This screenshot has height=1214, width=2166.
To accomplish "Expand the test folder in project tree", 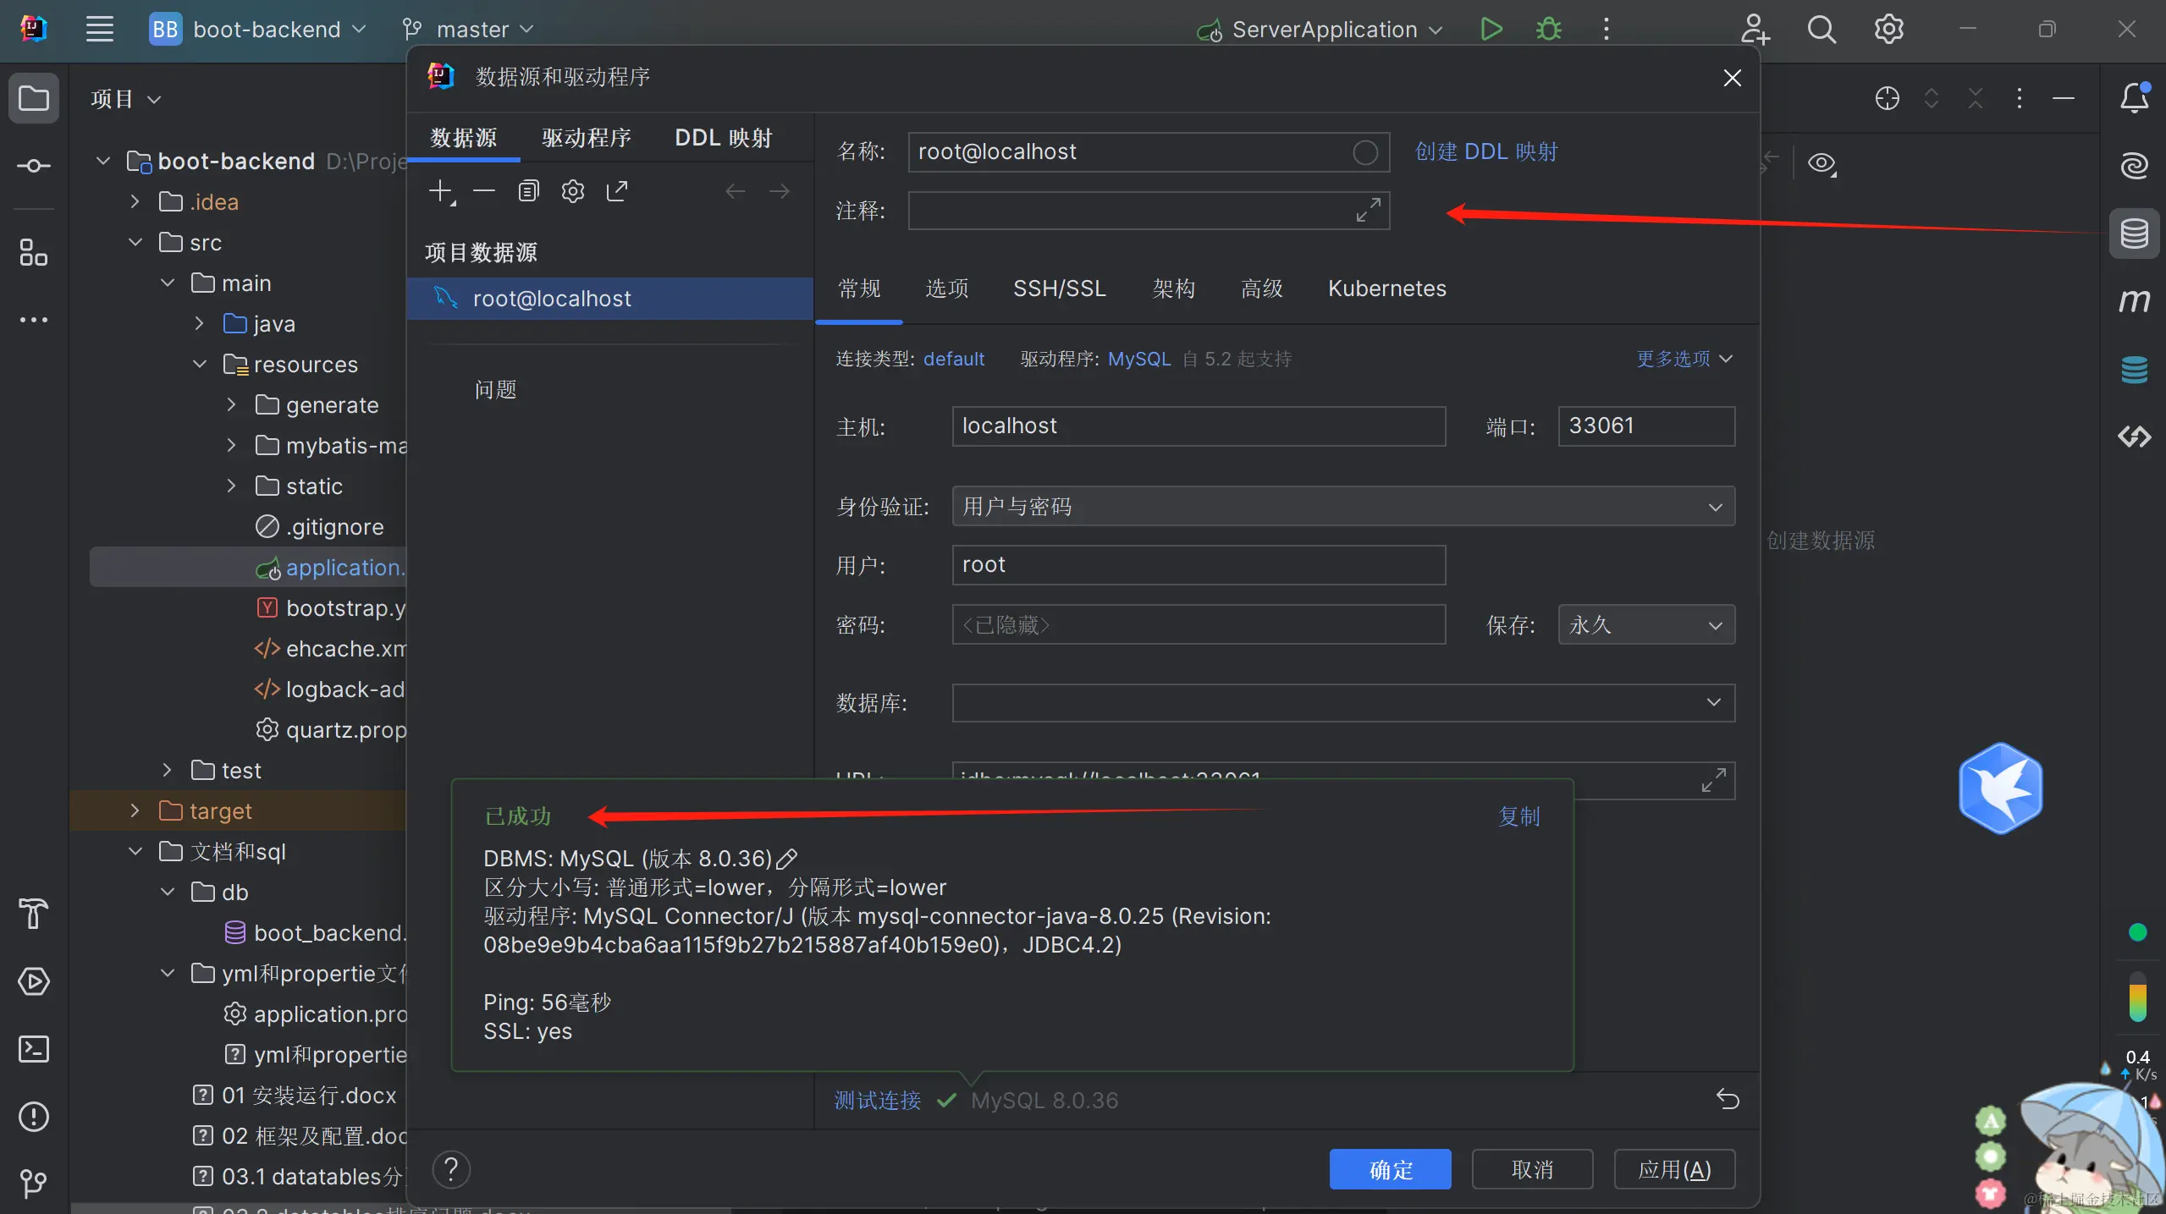I will [x=167, y=770].
